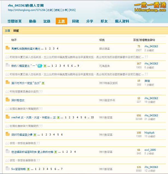Go to page 9 of 我的八個至愛之 thread
The image size is (168, 174).
78,66
